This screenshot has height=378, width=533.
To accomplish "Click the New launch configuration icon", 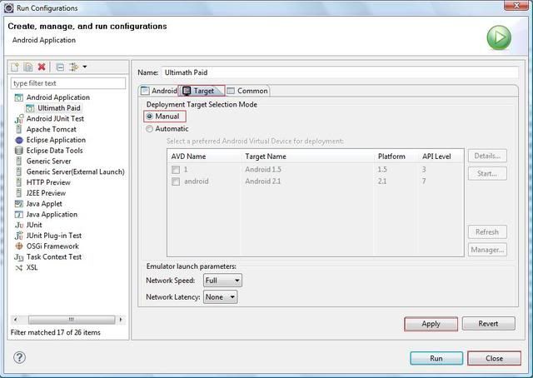I will pos(16,67).
